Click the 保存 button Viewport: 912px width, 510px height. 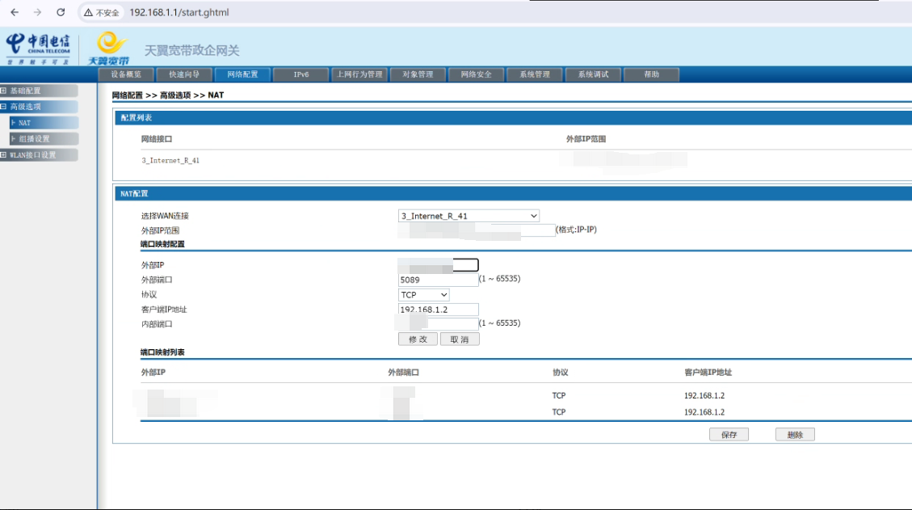point(729,435)
